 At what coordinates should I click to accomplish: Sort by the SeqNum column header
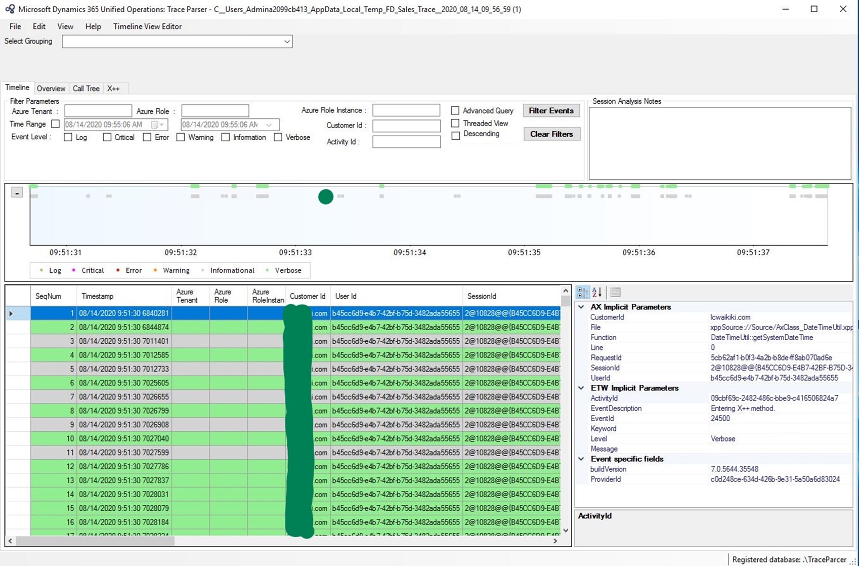[53, 296]
